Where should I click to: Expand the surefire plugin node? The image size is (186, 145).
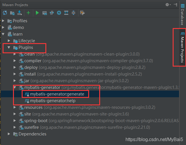tap(15, 127)
